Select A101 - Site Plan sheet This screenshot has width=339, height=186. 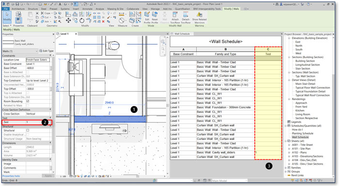301,149
